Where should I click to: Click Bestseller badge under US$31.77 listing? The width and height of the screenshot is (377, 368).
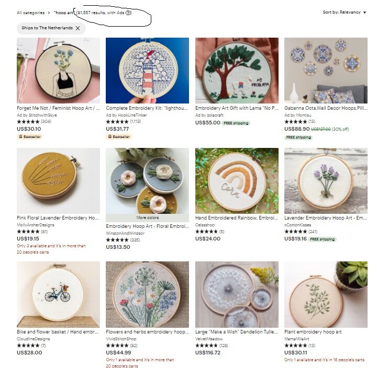(x=119, y=136)
